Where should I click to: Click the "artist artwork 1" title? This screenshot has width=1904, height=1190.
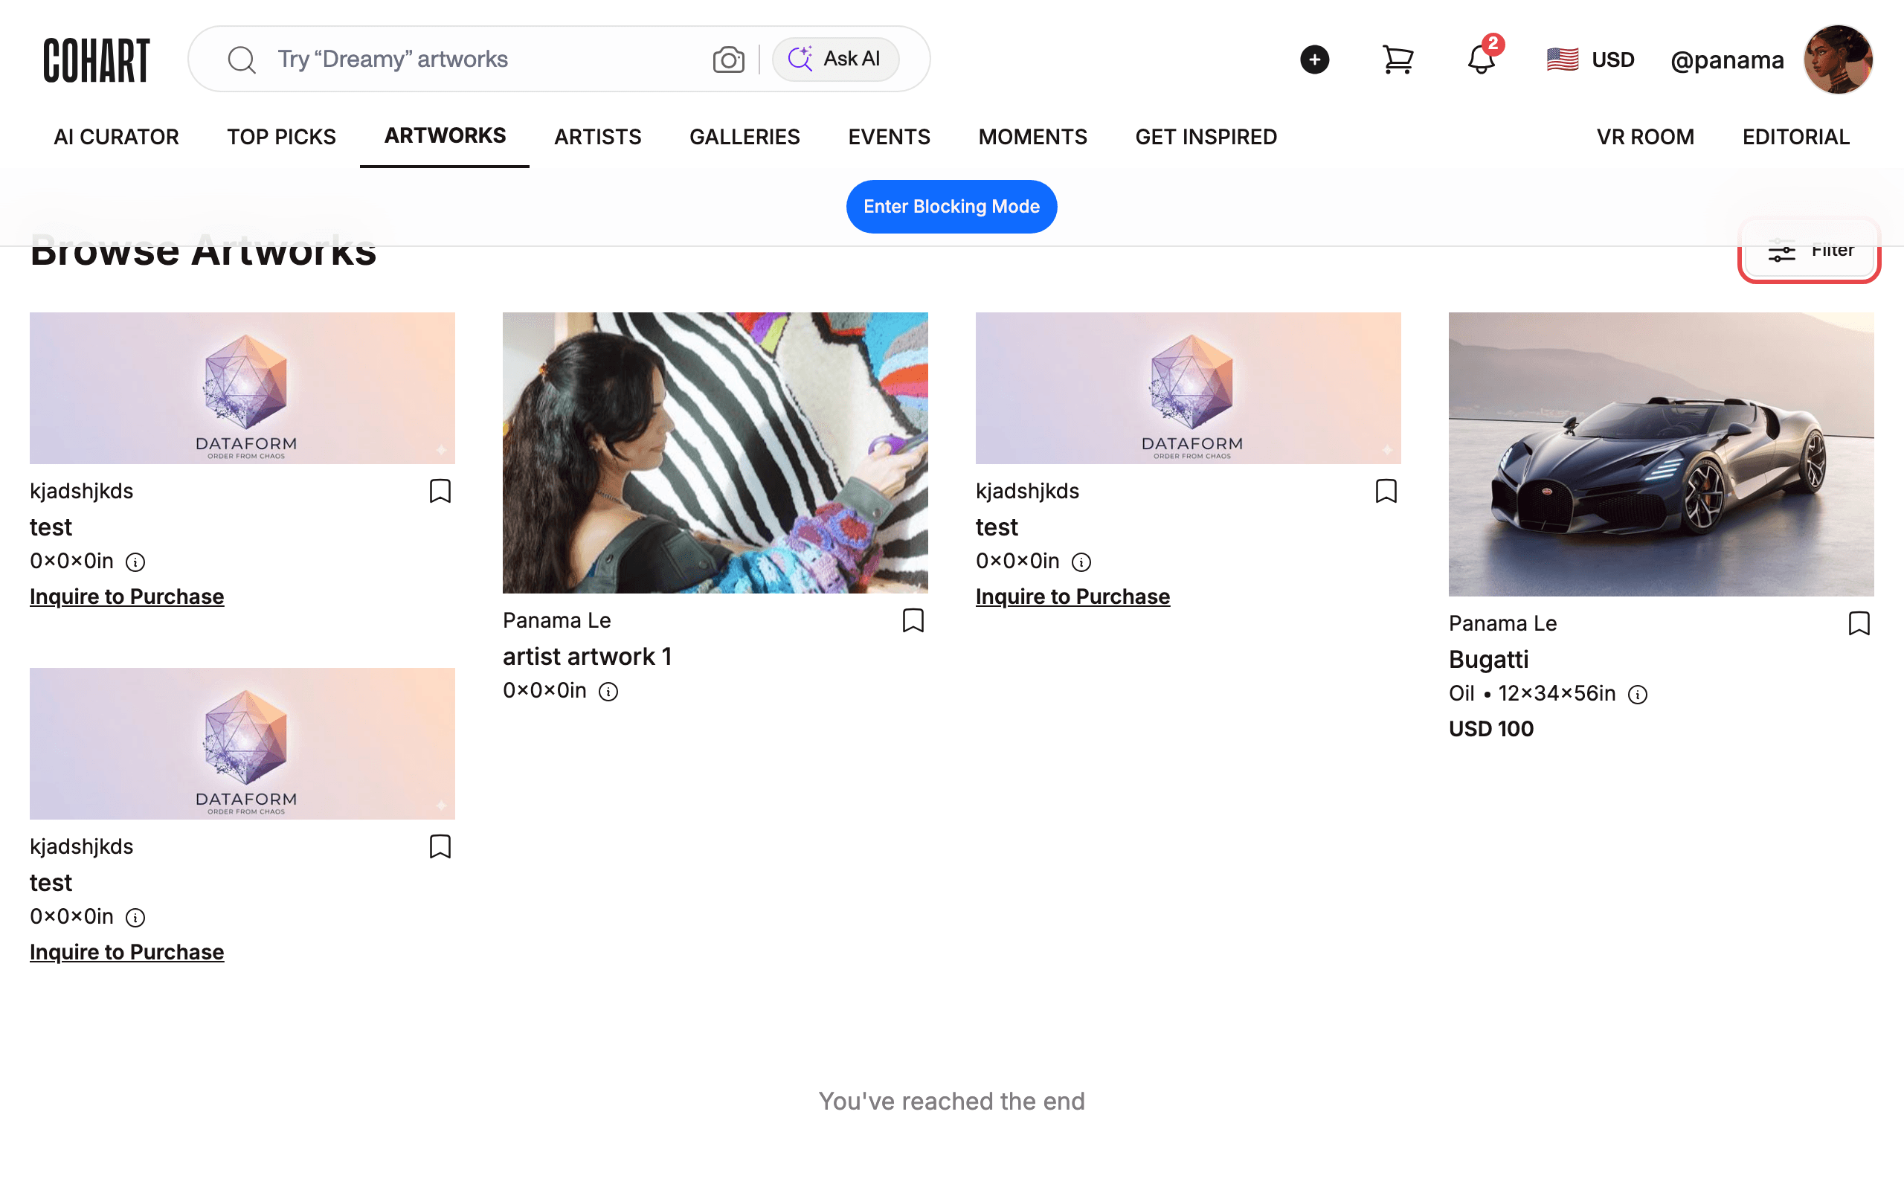[x=587, y=657]
